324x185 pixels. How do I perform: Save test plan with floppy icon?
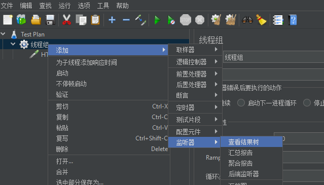tap(50, 20)
